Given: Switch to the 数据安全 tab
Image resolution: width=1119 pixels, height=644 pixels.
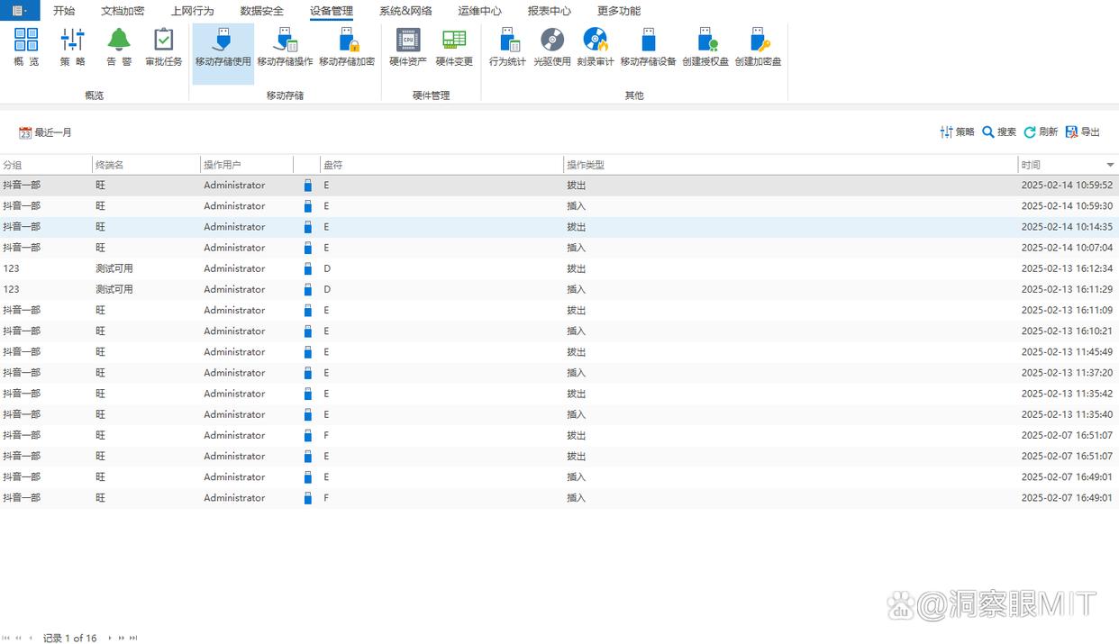Looking at the screenshot, I should pyautogui.click(x=262, y=11).
